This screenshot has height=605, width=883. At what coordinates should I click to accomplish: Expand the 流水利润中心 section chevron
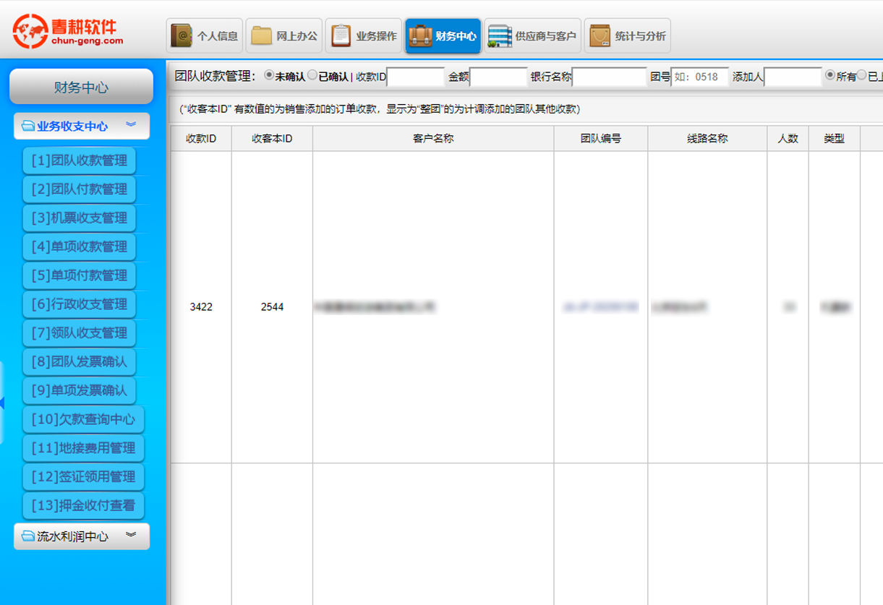(x=131, y=536)
